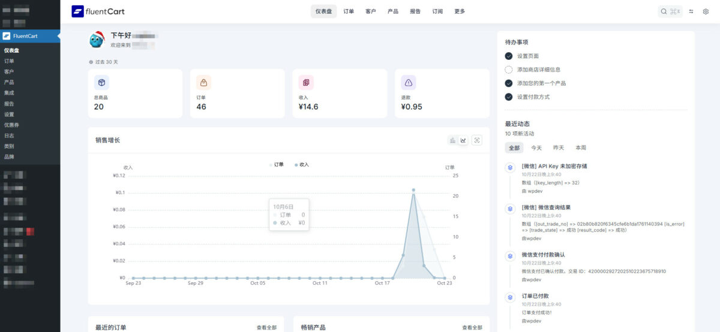Image resolution: width=720 pixels, height=332 pixels.
Task: Click the 总商品 box icon
Action: click(102, 83)
